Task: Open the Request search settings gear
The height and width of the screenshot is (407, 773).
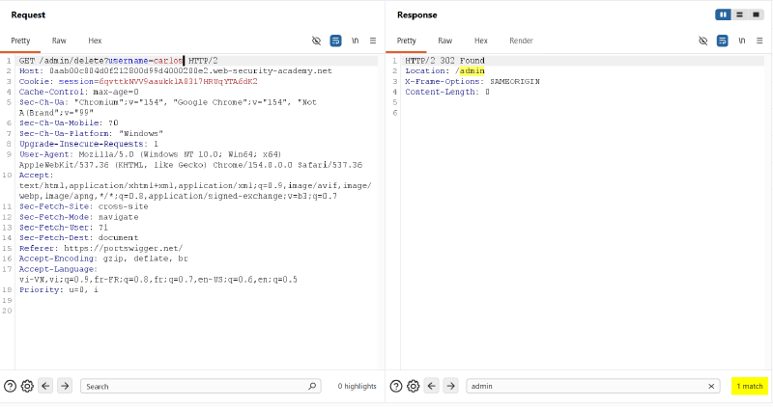Action: coord(28,387)
